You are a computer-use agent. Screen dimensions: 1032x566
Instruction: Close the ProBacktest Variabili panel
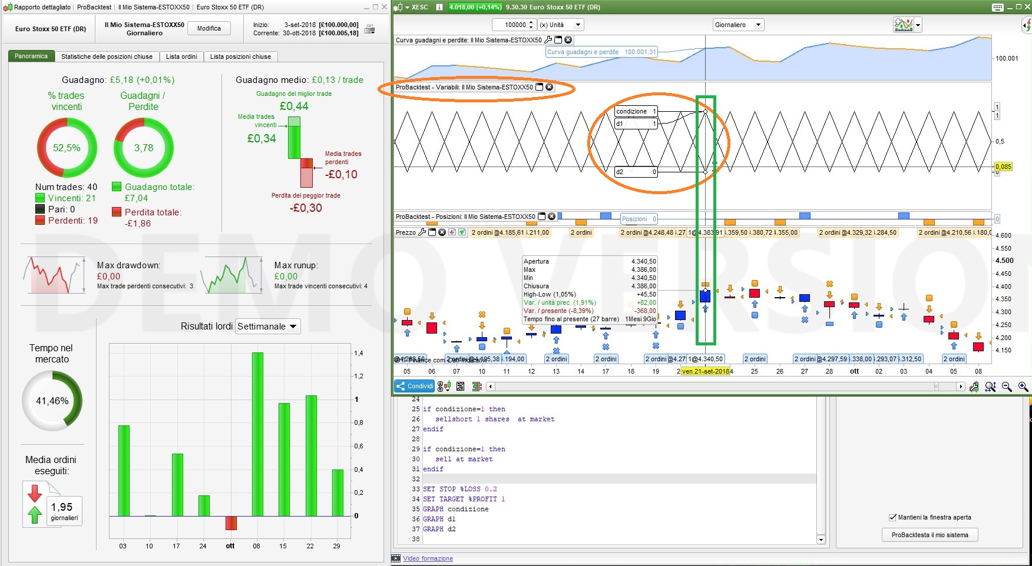(x=549, y=87)
